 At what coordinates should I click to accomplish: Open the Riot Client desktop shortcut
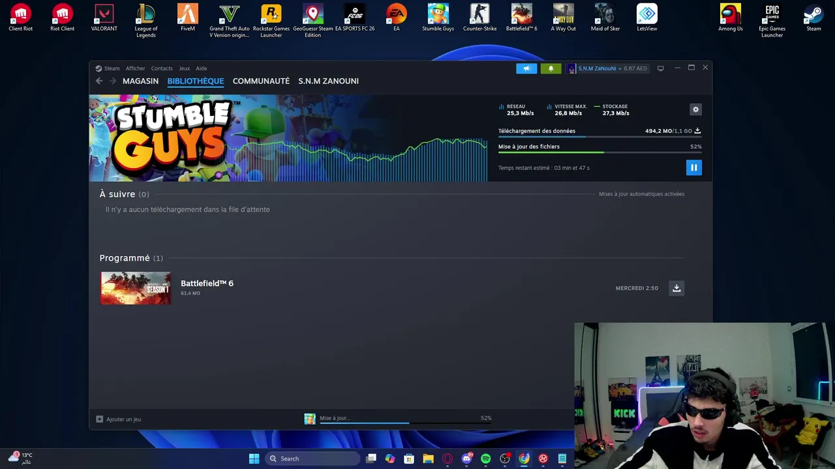coord(63,18)
